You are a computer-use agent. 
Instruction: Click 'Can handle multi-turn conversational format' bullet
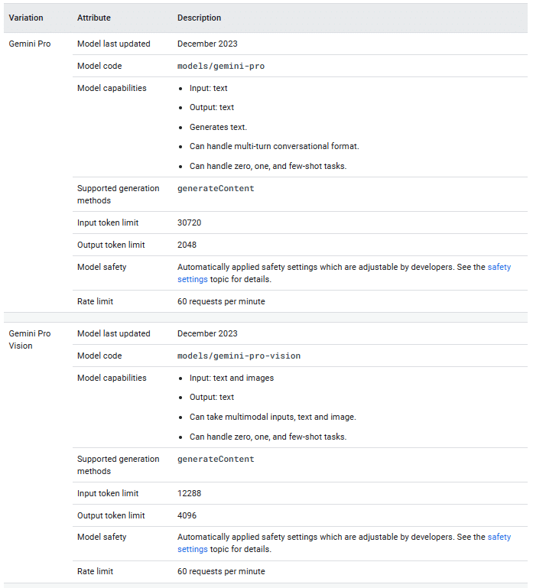tap(274, 147)
